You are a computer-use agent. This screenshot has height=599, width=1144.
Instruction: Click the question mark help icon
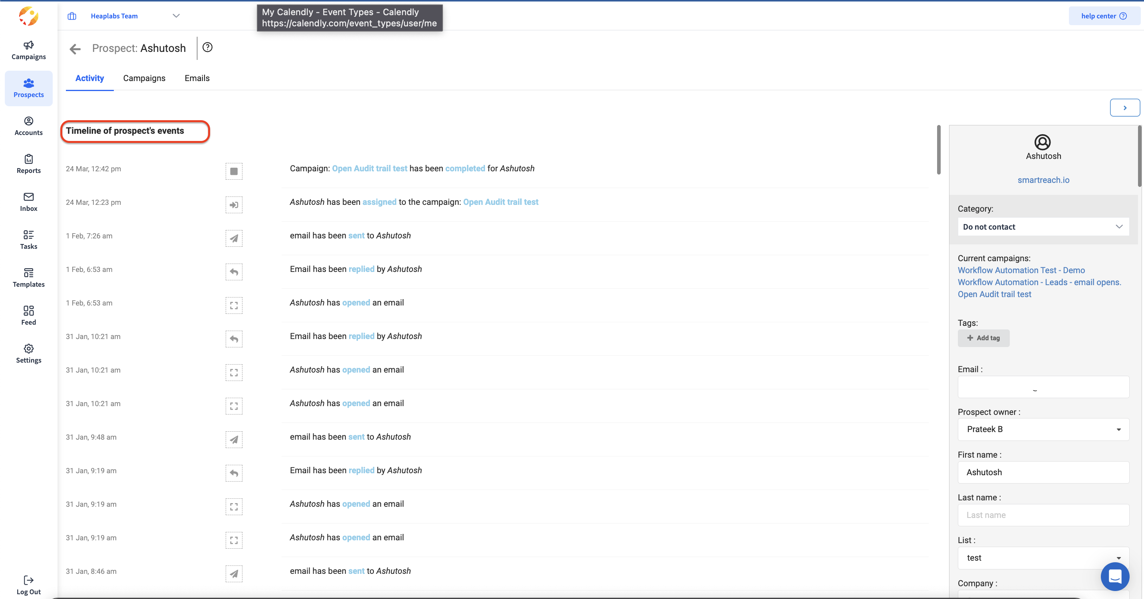coord(207,47)
